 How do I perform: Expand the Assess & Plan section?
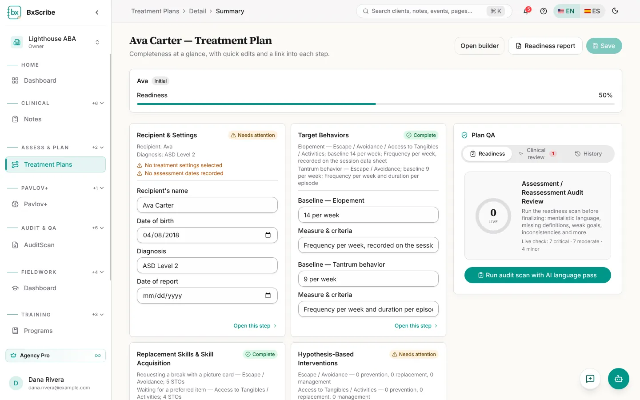pos(98,148)
